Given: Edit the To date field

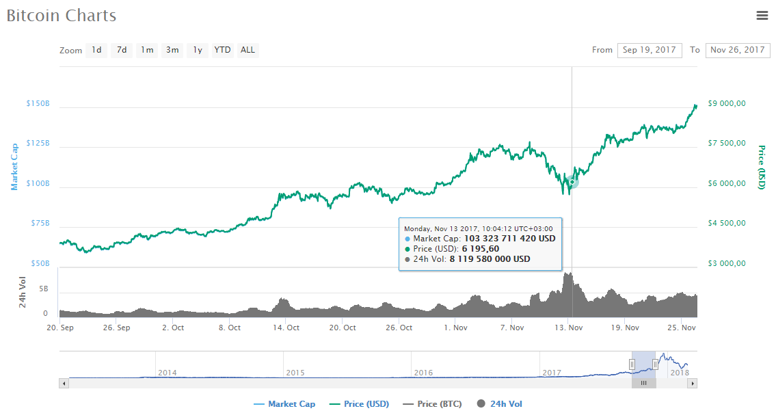Looking at the screenshot, I should click(x=738, y=50).
